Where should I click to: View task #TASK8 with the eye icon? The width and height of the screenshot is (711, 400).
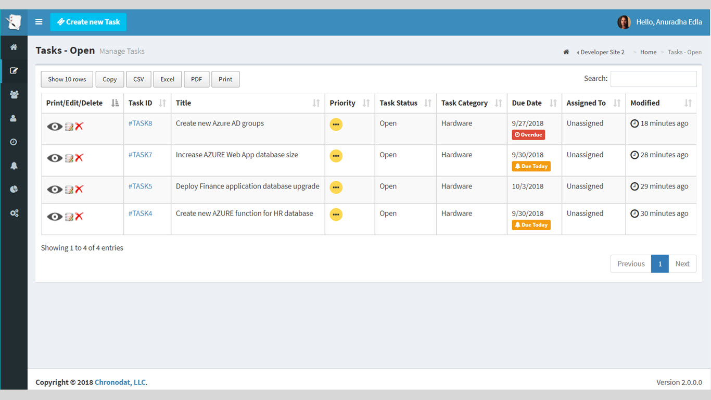(55, 127)
